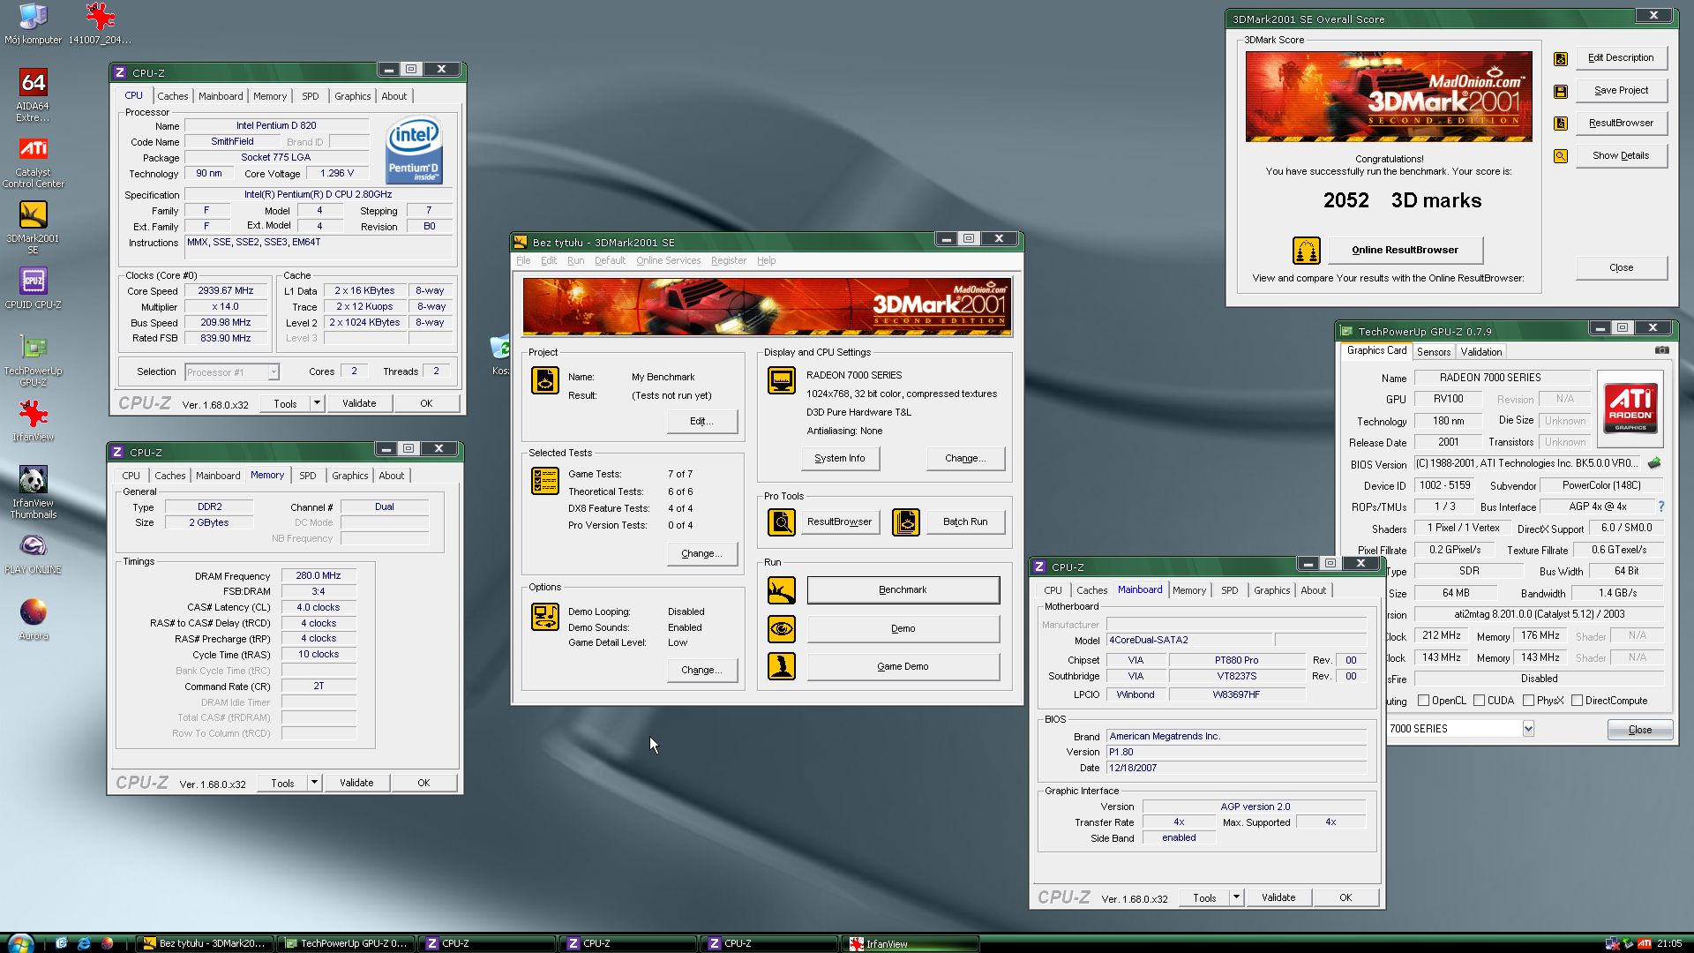This screenshot has height=953, width=1694.
Task: Click the Show Details magnifier icon
Action: coord(1560,156)
